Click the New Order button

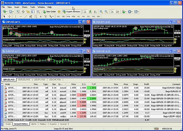(49, 11)
